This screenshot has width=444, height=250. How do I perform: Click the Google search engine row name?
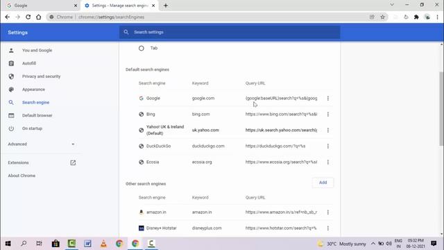point(153,99)
